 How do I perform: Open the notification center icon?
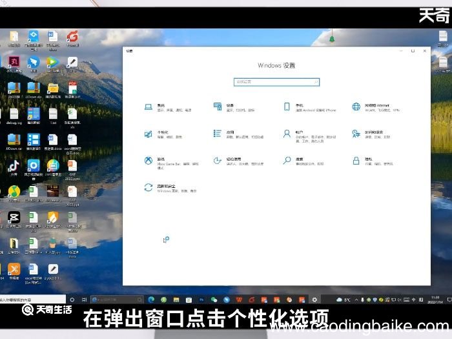tap(449, 300)
